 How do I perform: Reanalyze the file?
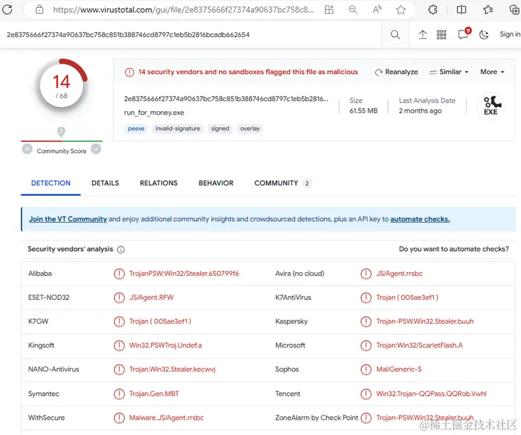click(397, 72)
